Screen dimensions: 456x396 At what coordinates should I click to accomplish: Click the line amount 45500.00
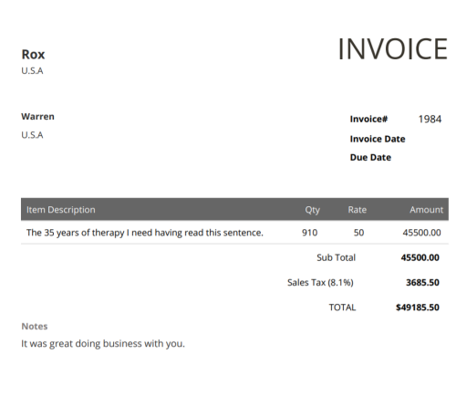421,233
